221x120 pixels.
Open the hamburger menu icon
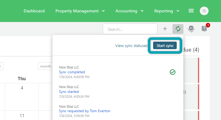tap(191, 11)
